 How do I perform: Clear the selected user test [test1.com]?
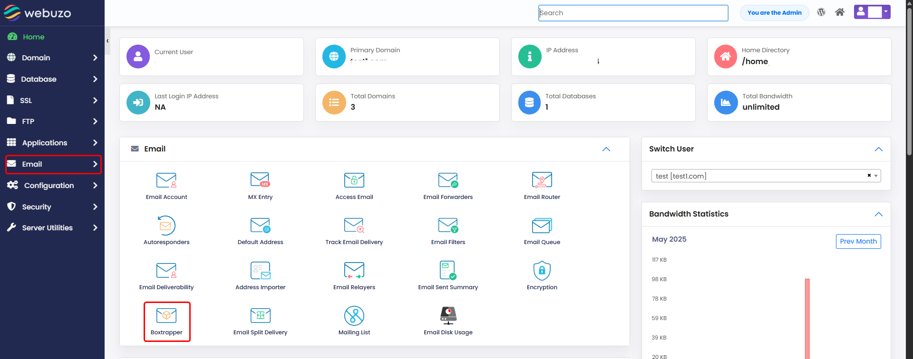coord(869,176)
